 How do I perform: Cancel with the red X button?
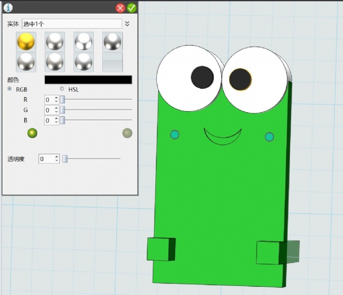(x=120, y=8)
